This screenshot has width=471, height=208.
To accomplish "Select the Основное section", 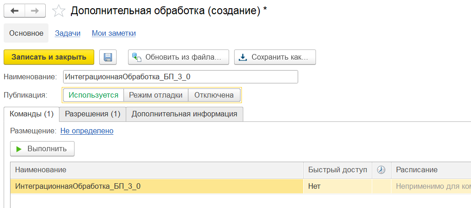I will point(26,33).
